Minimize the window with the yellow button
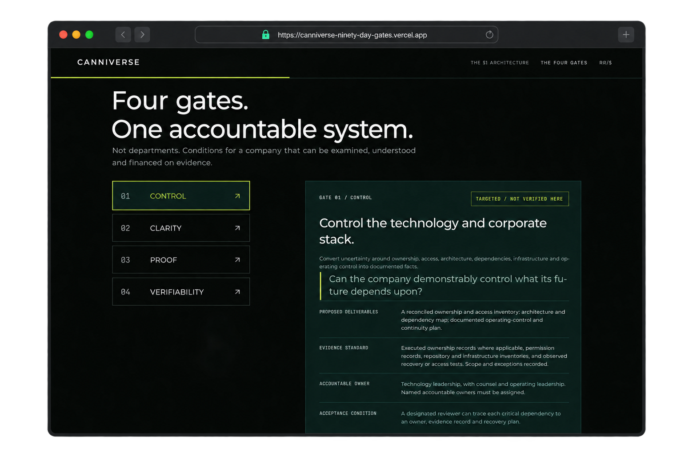The image size is (693, 449). click(76, 34)
